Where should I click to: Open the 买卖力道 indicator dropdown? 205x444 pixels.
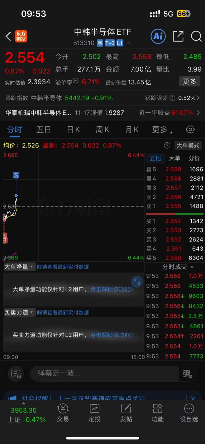coord(19,312)
